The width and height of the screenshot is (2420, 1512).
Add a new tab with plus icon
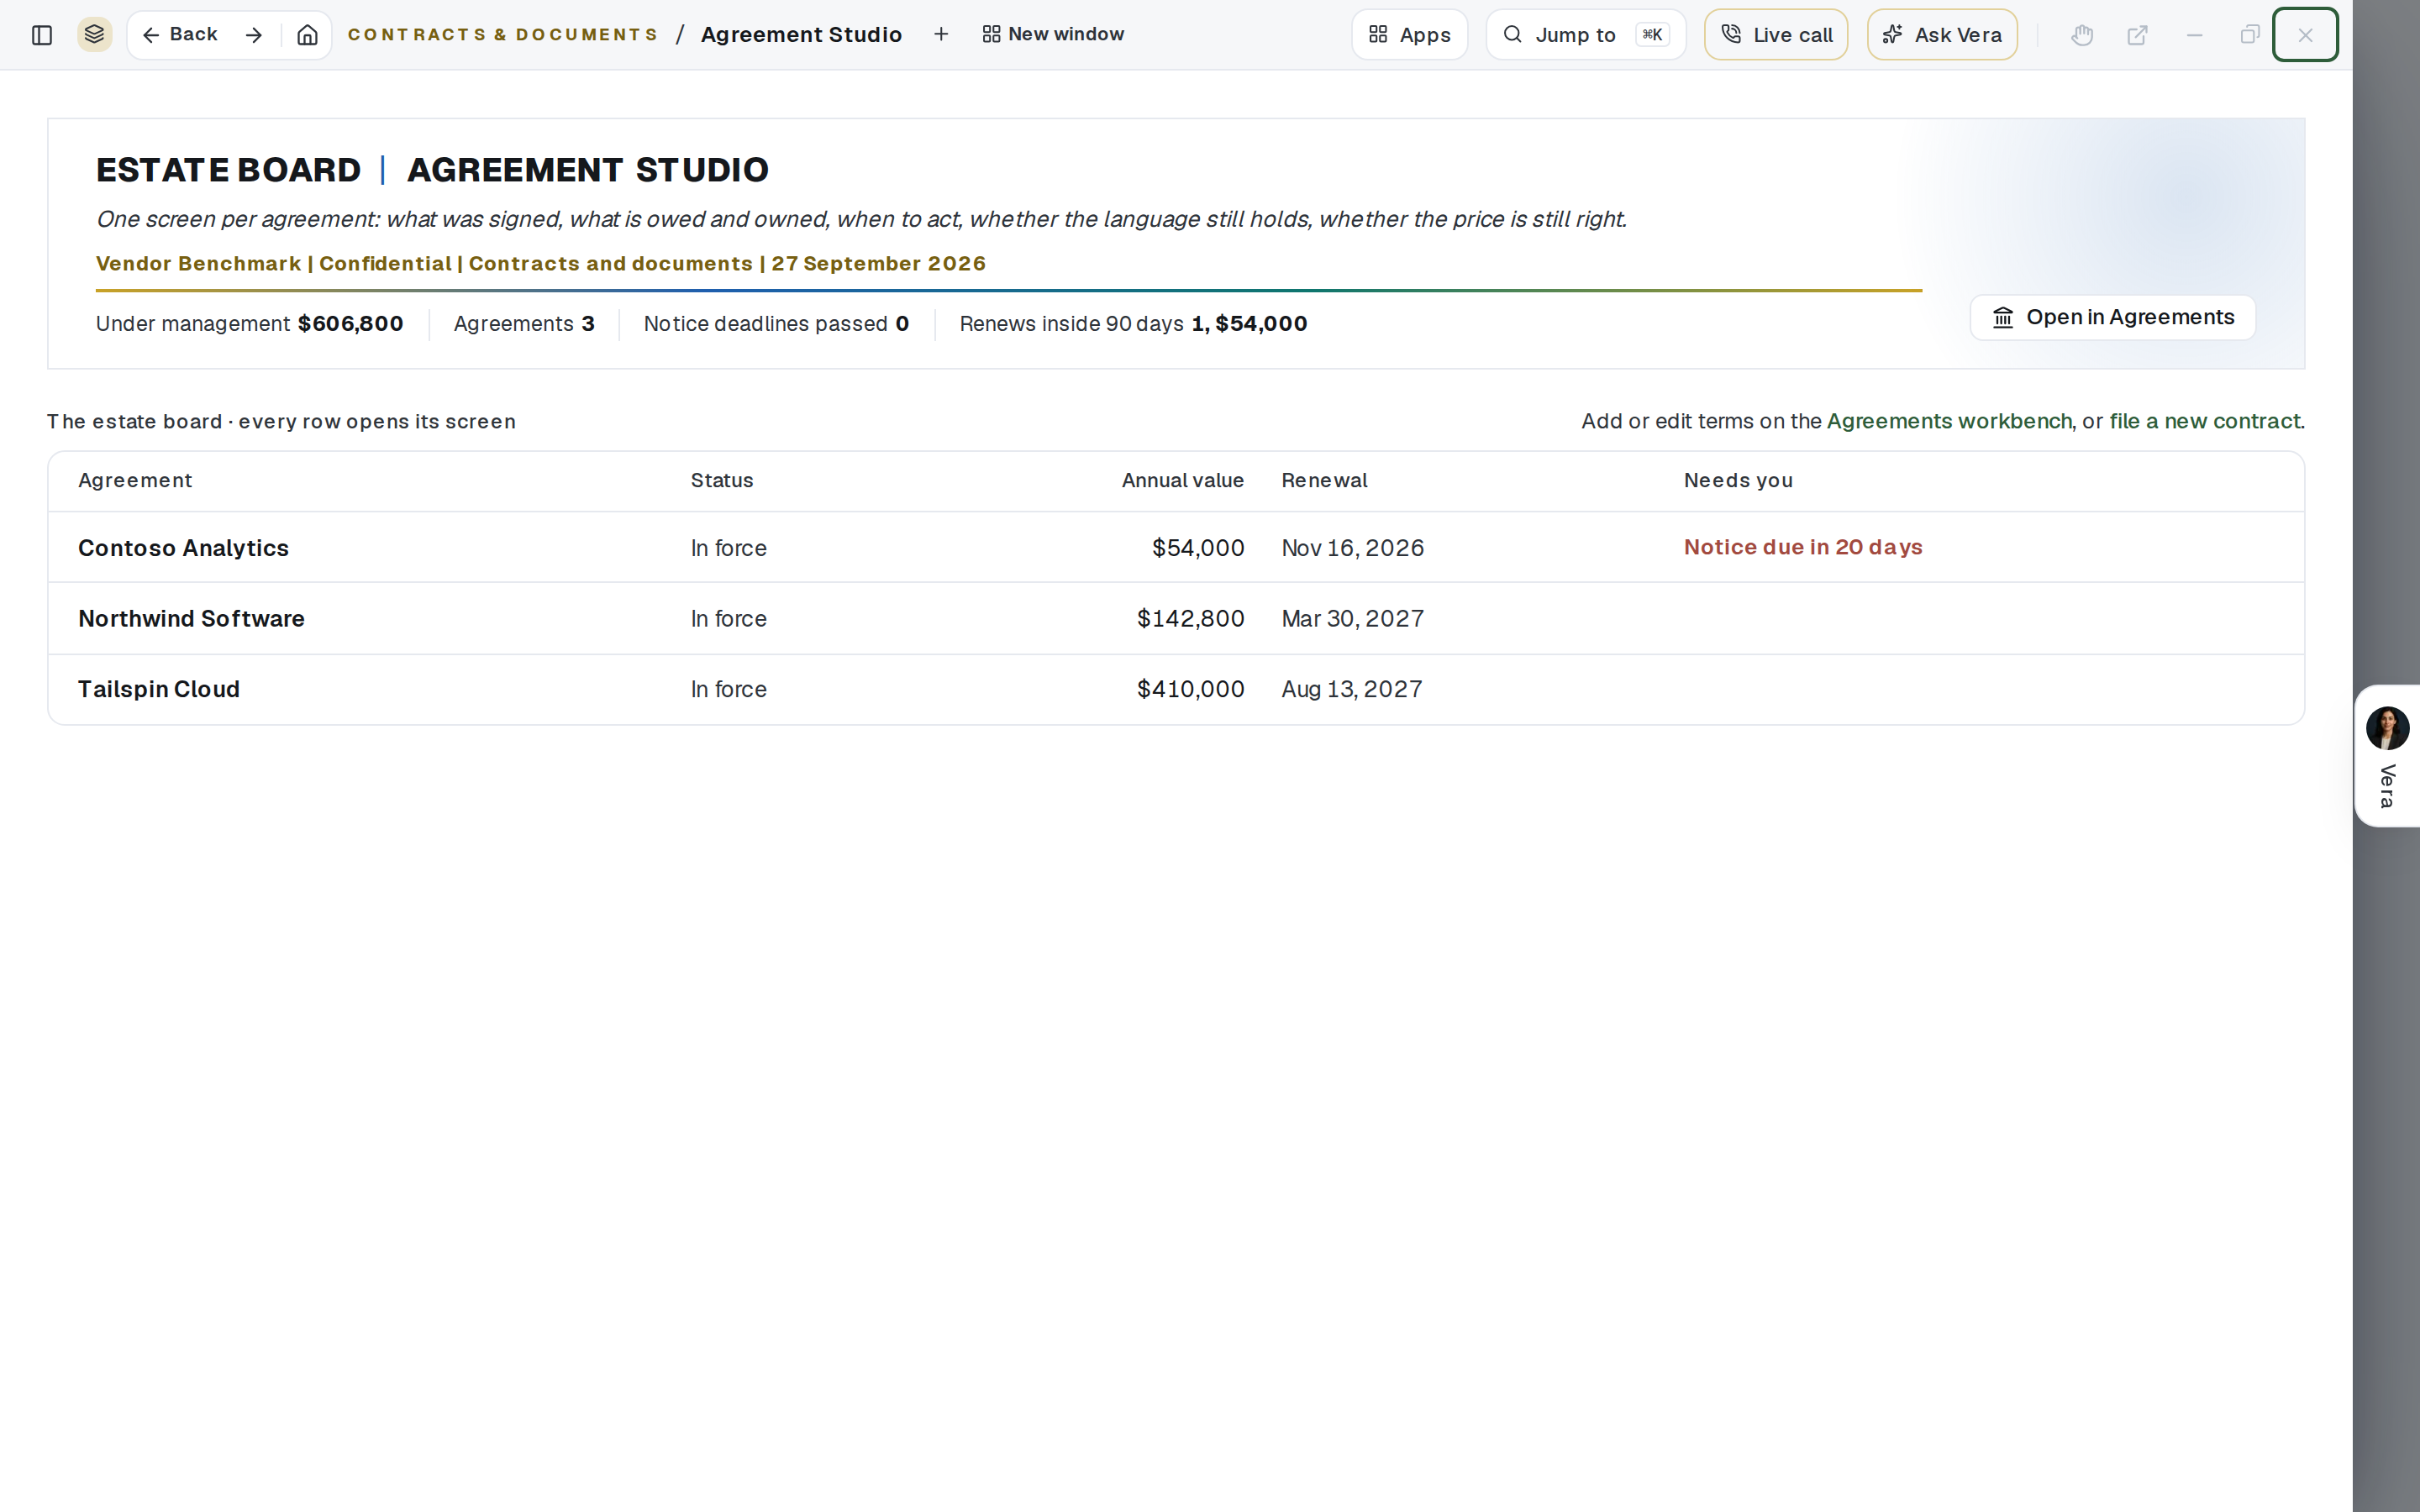click(x=941, y=35)
